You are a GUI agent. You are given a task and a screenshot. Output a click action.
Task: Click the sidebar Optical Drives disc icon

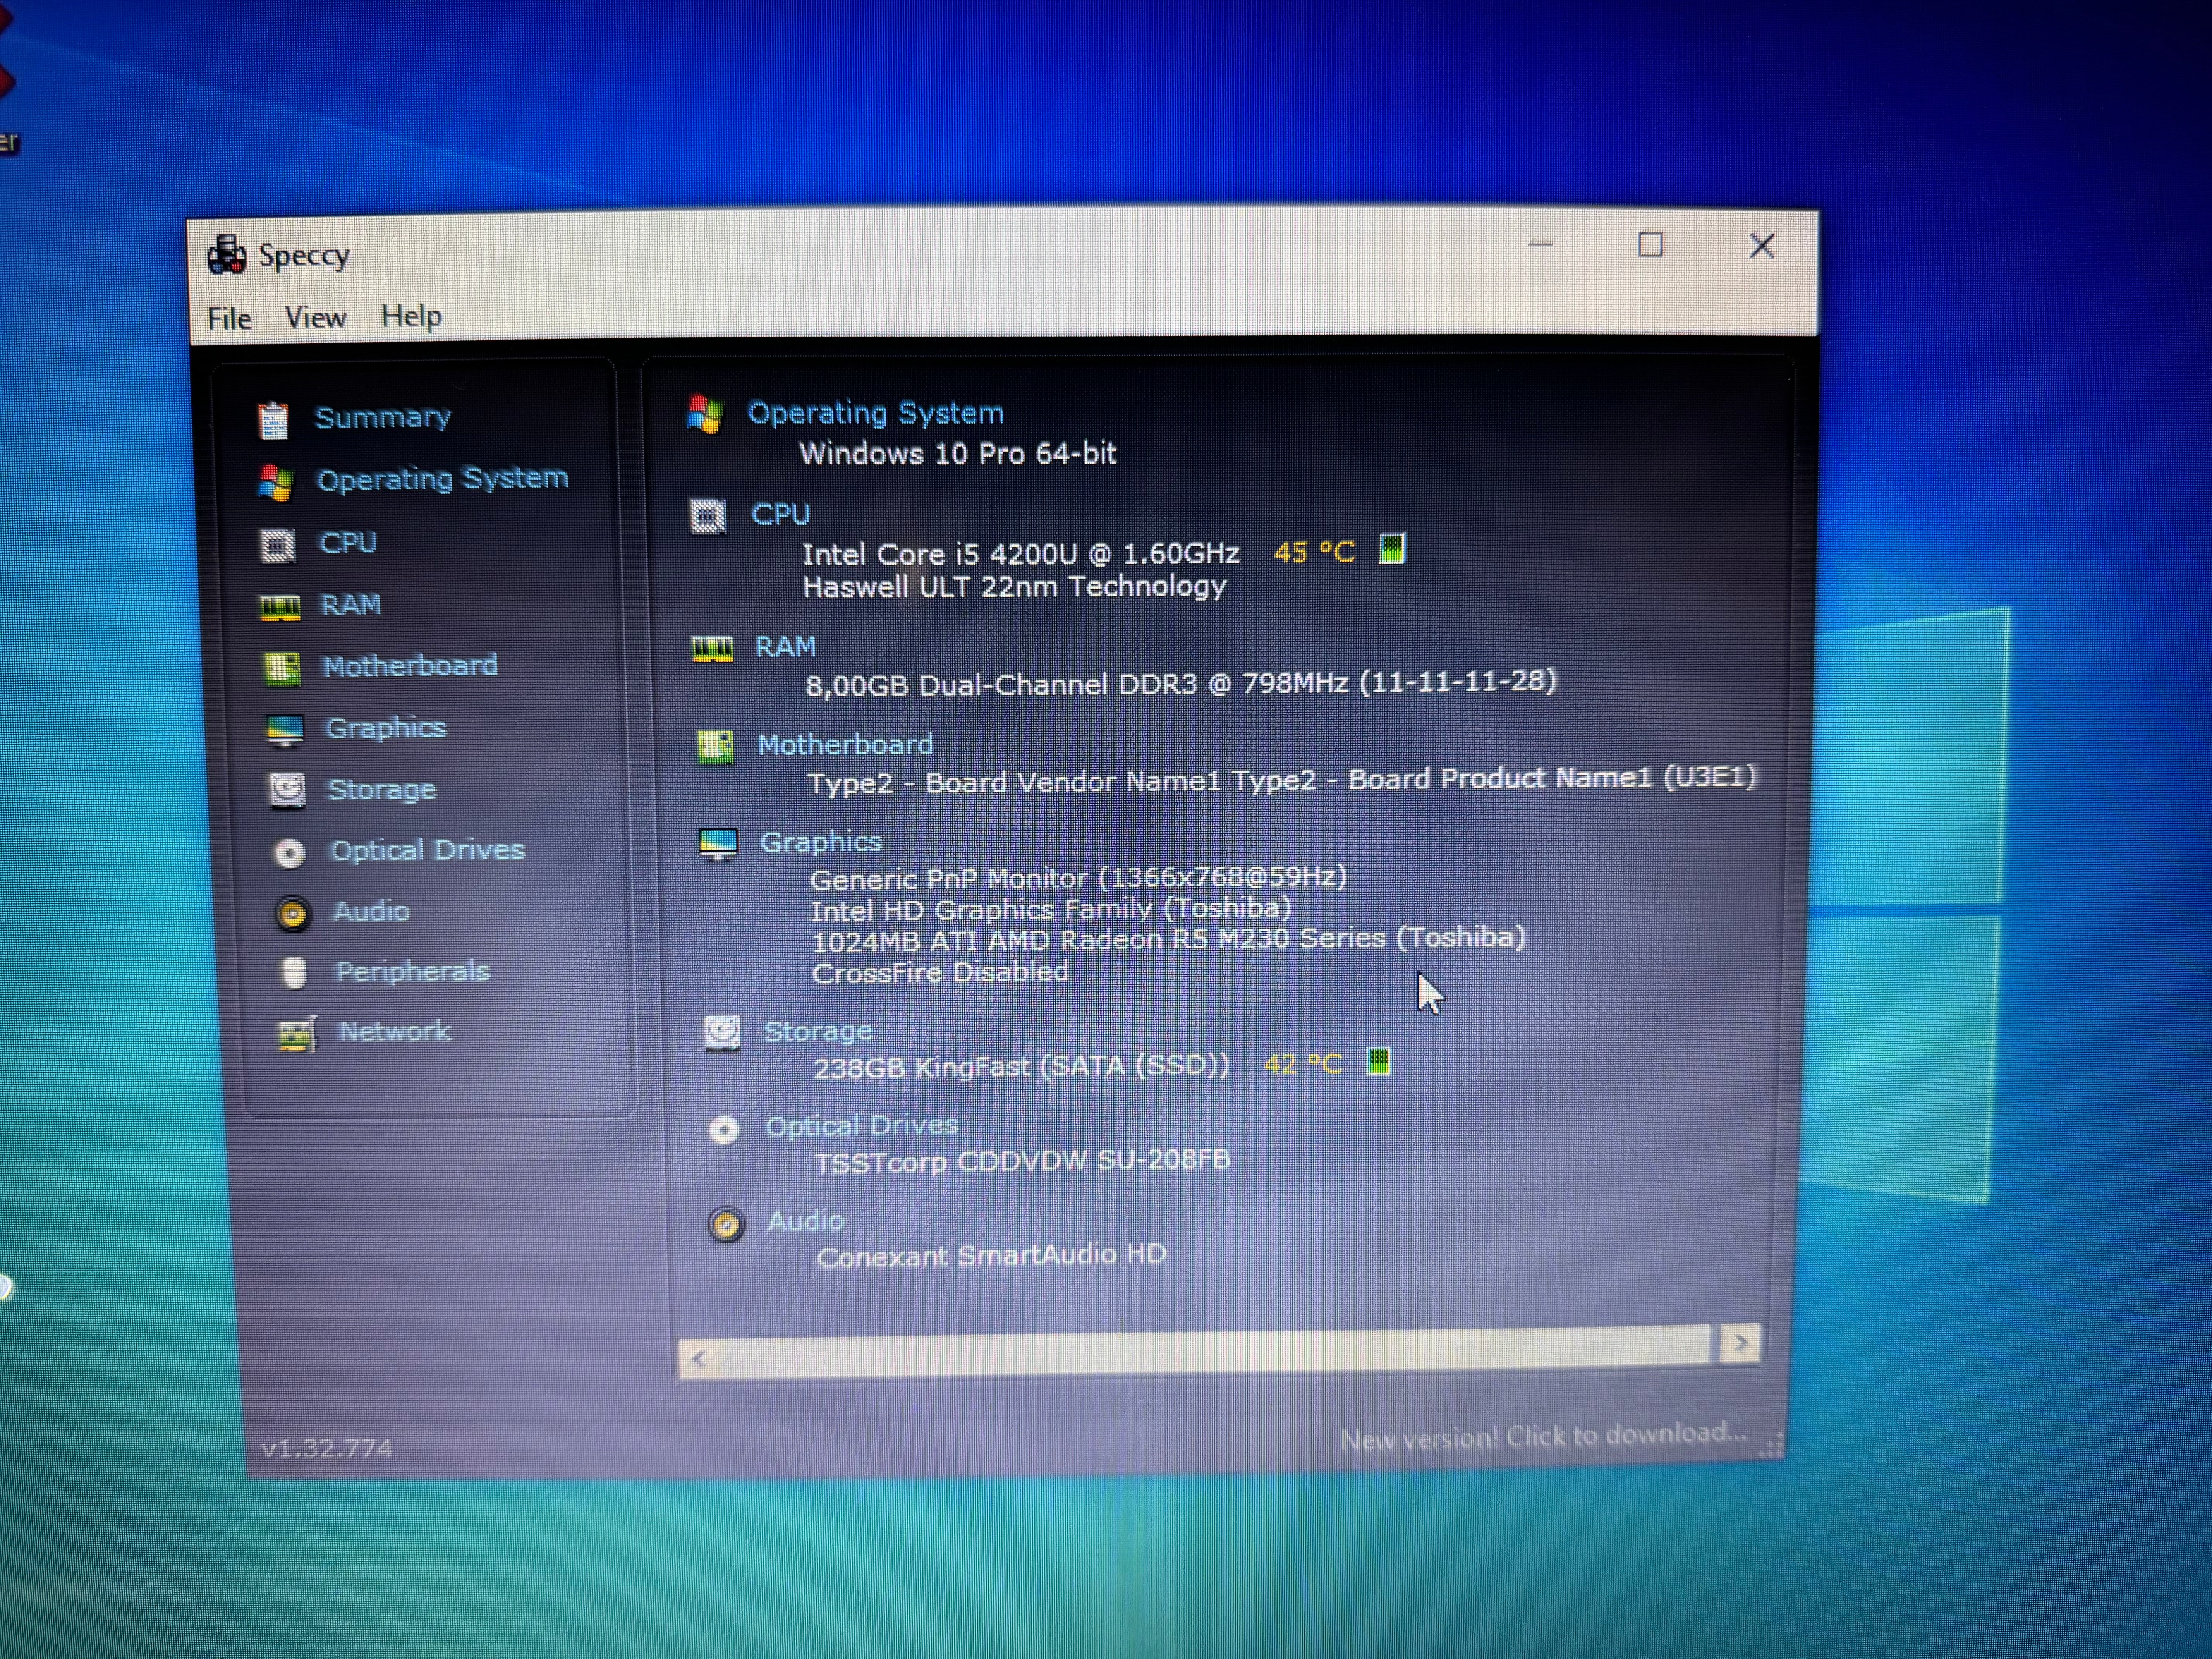click(x=290, y=853)
